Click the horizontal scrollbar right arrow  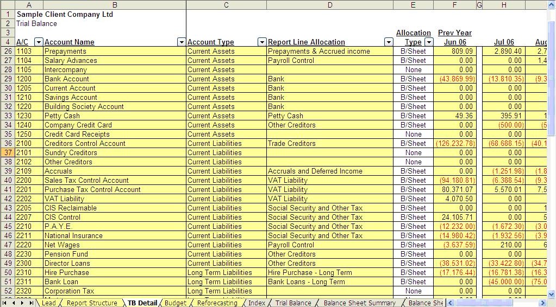[542, 303]
